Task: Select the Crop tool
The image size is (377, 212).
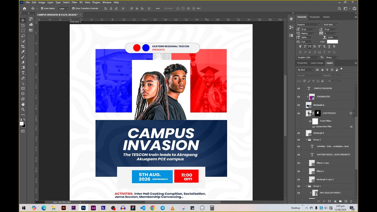Action: [x=23, y=47]
